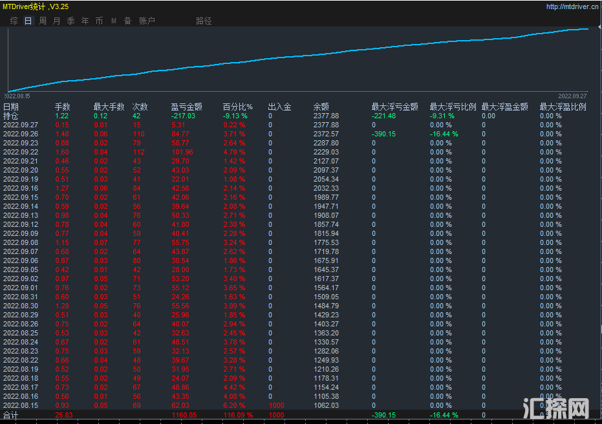Viewport: 602px width, 424px height.
Task: Click the 日期 column header
Action: pos(11,107)
